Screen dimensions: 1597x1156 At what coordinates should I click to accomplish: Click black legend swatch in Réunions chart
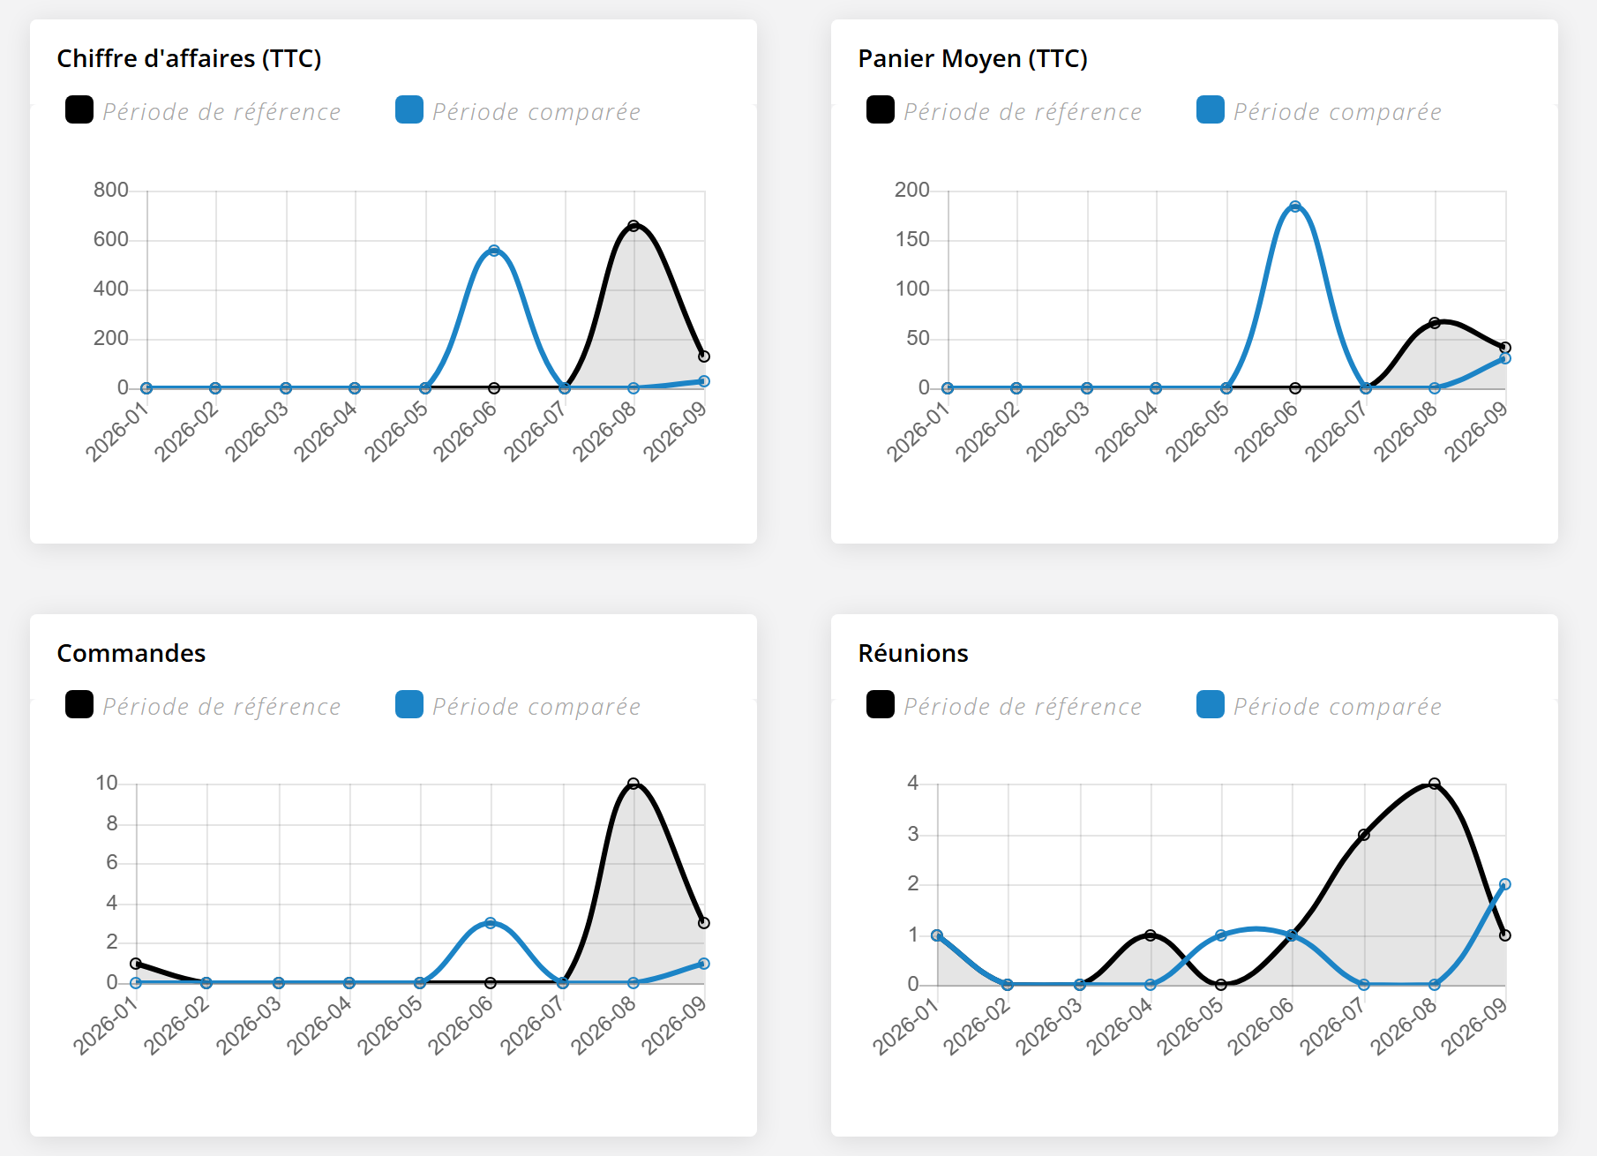coord(881,705)
